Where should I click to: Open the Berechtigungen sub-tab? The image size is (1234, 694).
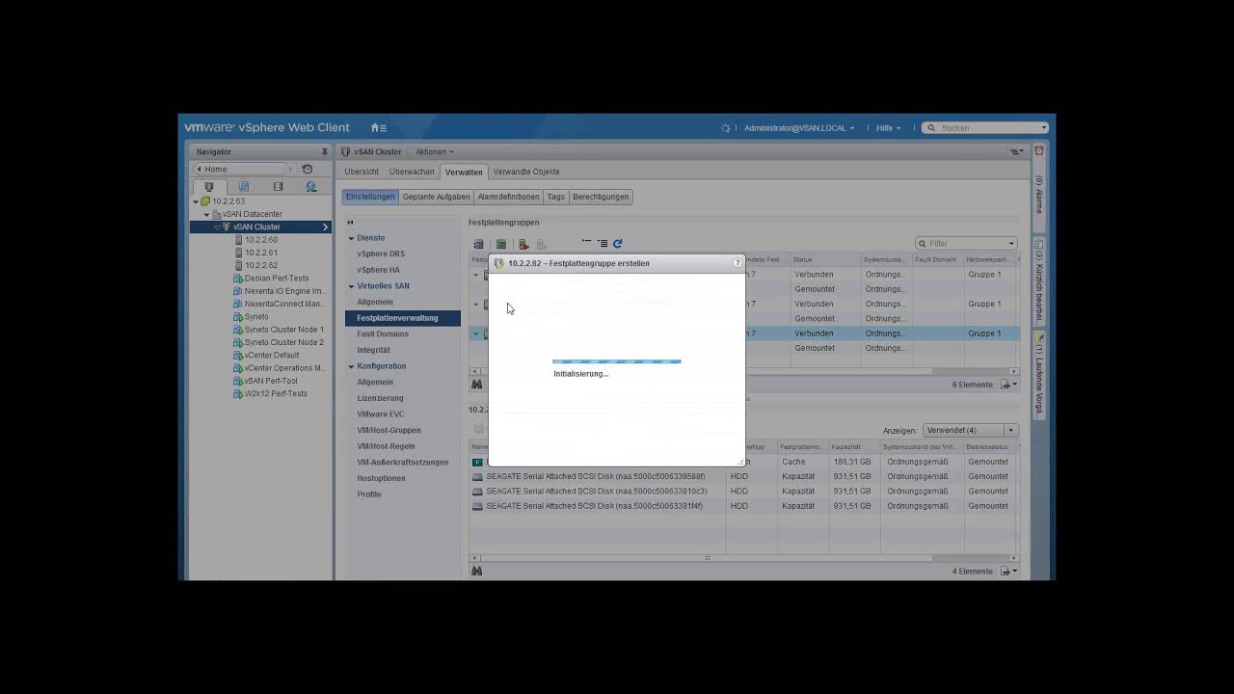click(601, 197)
